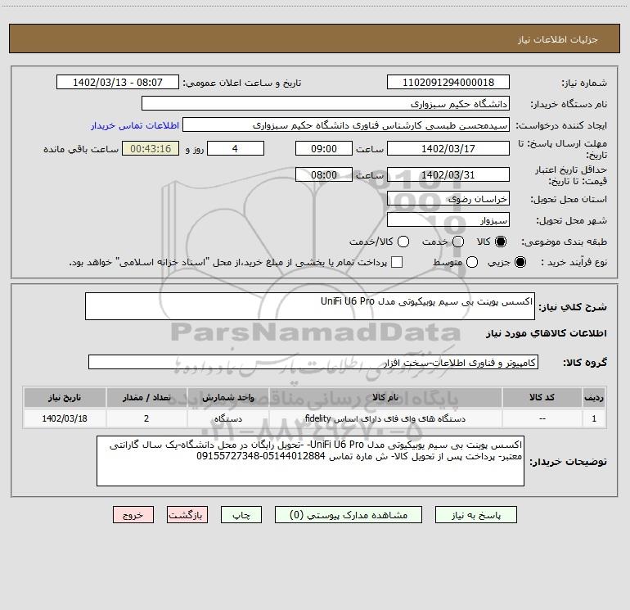The height and width of the screenshot is (610, 630).
Task: Click the remaining time field 00:43:16
Action: click(151, 148)
